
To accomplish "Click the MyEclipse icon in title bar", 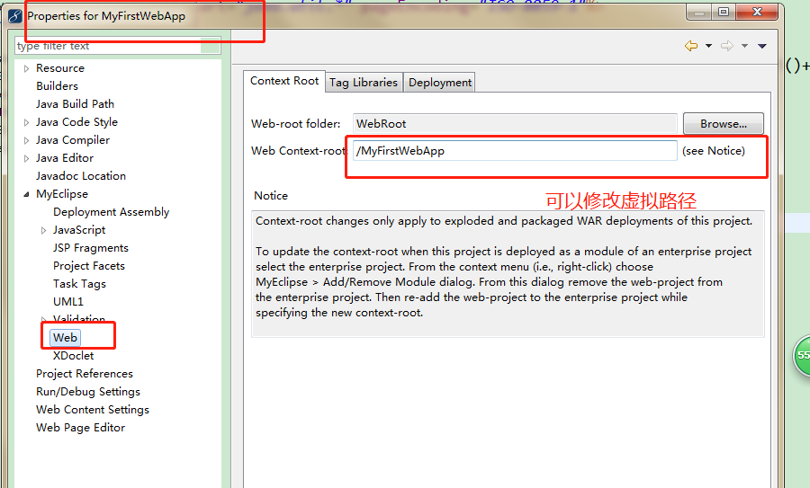I will coord(14,16).
